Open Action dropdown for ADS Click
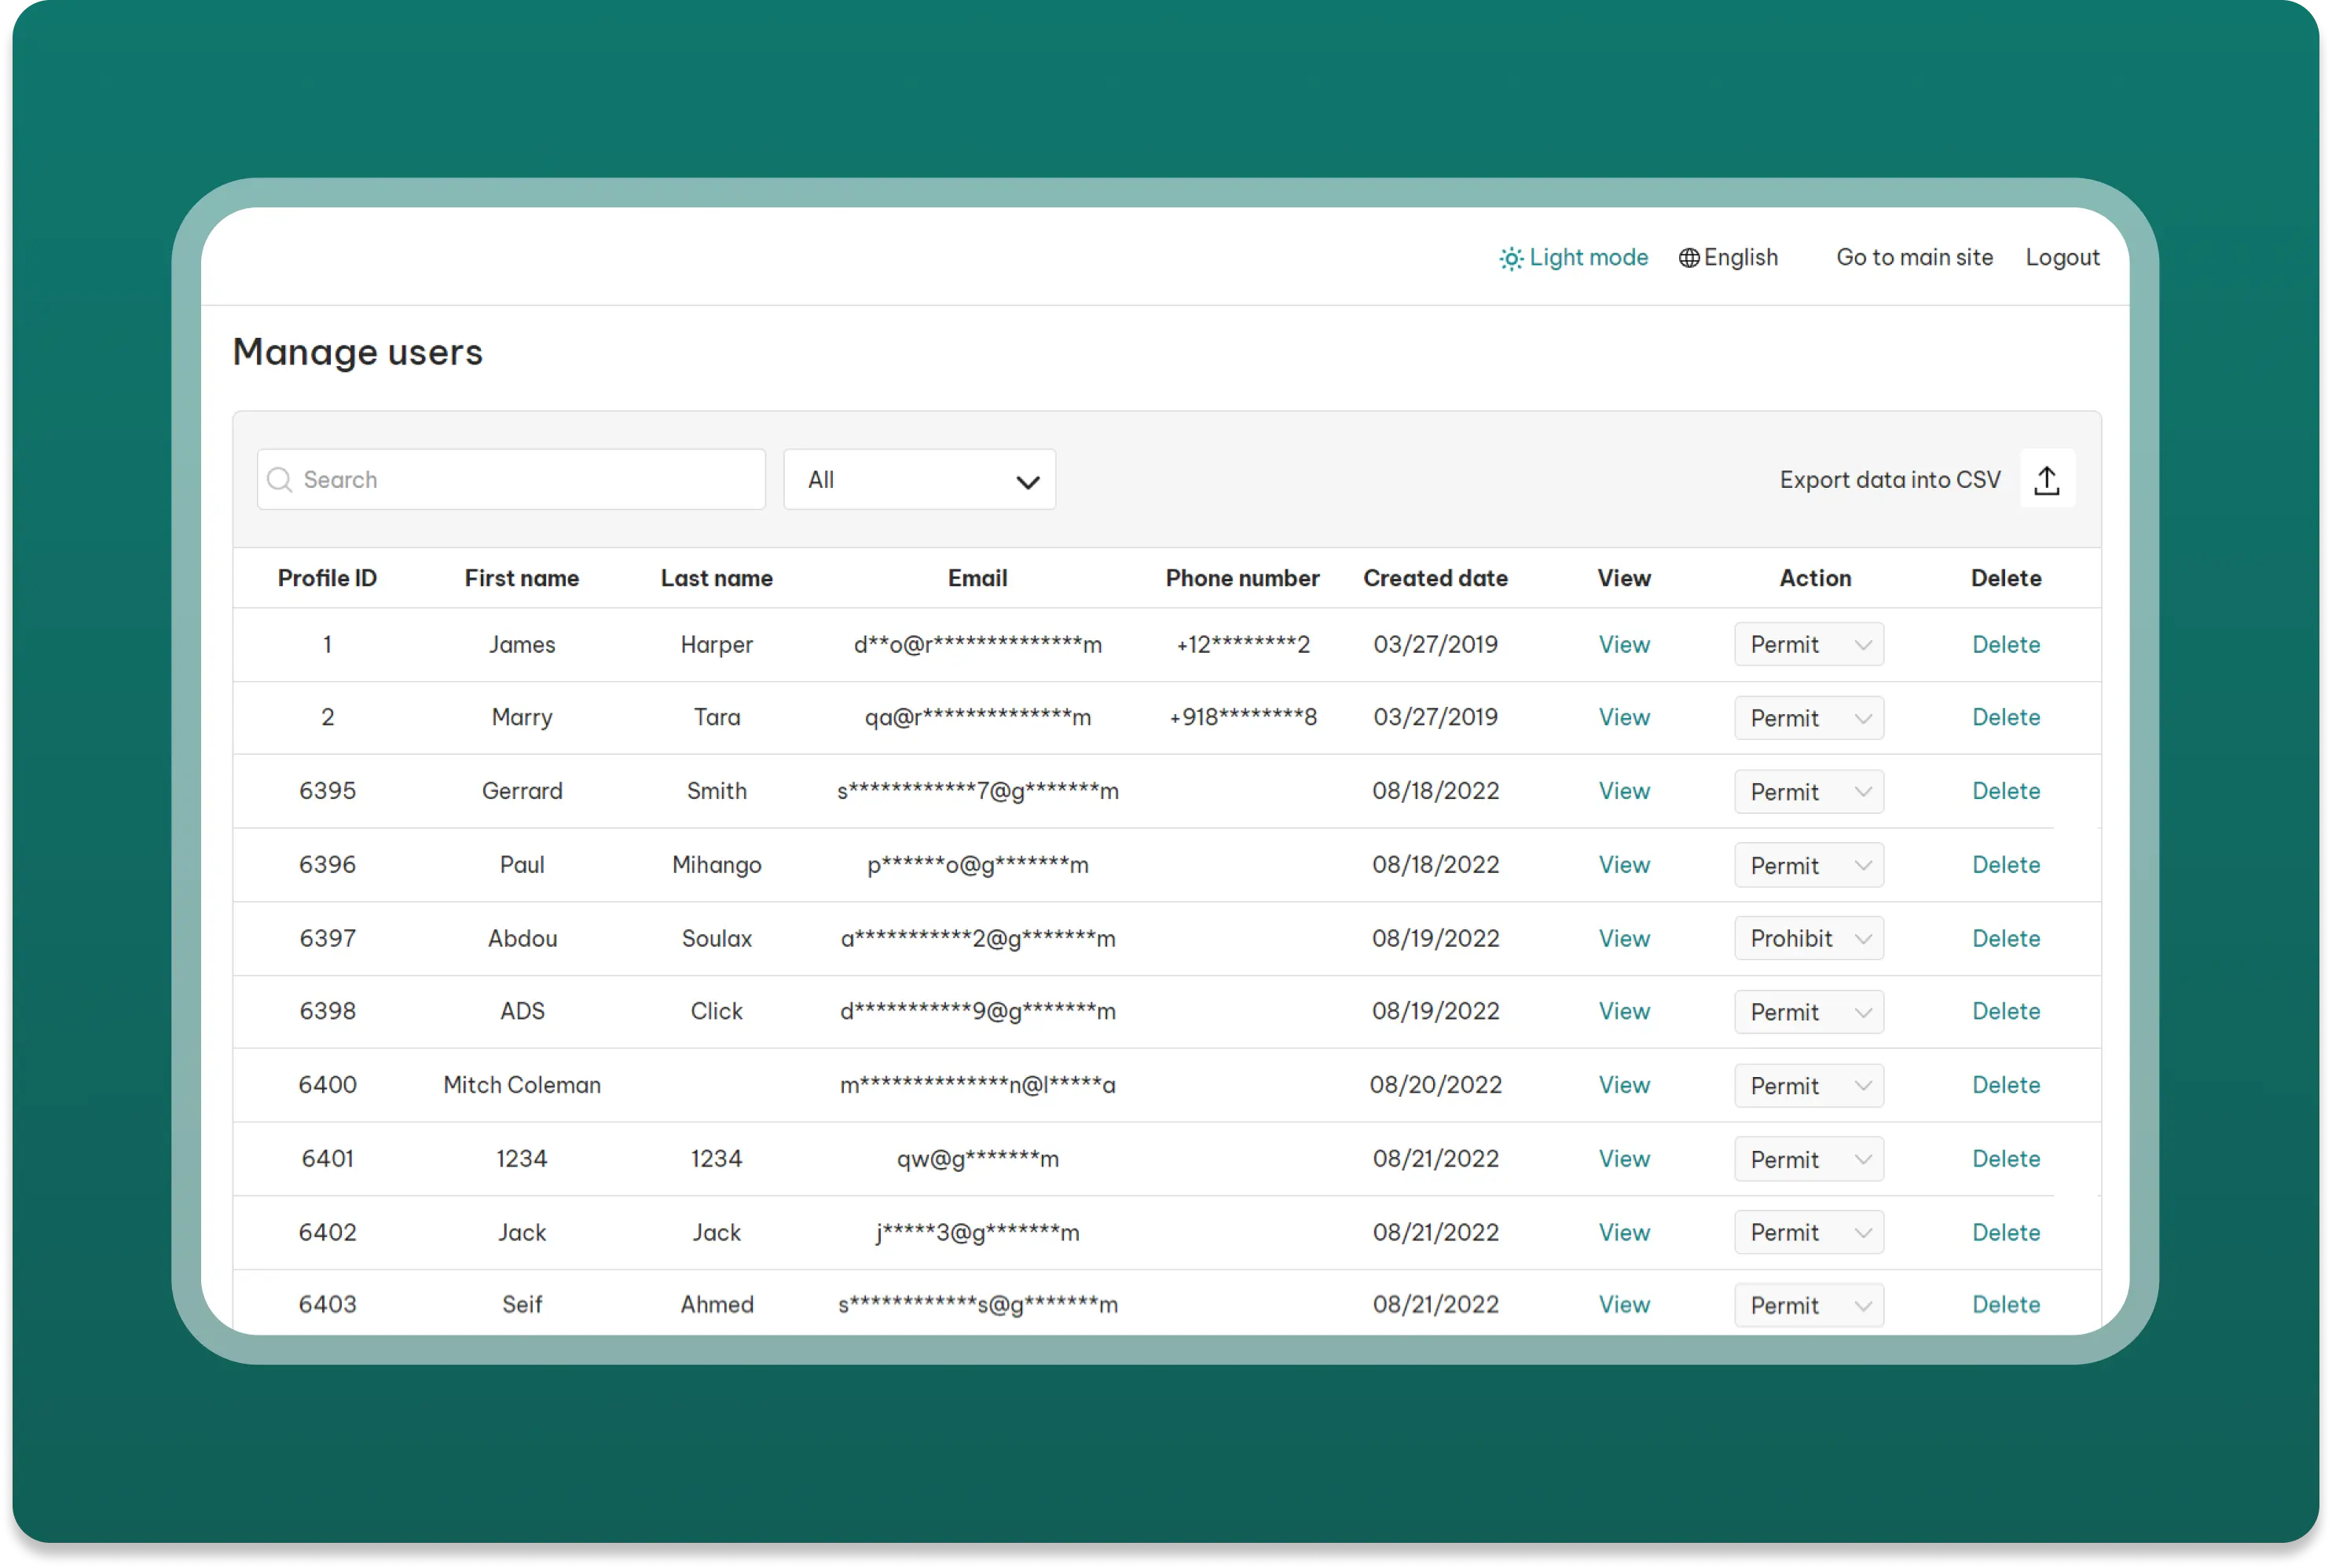Viewport: 2332px width, 1568px height. pyautogui.click(x=1808, y=1012)
